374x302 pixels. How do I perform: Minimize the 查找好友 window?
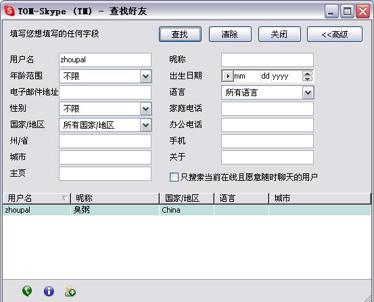click(x=331, y=12)
